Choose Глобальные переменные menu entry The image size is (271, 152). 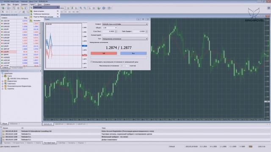pyautogui.click(x=45, y=14)
